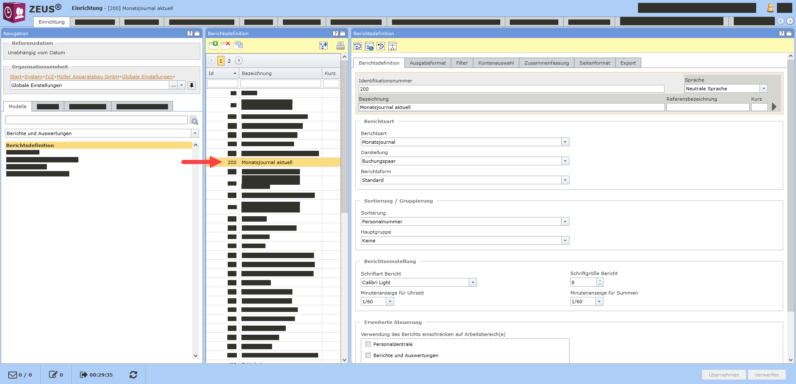Screen dimensions: 796x384
Task: Click the copy report definition icon
Action: click(238, 45)
